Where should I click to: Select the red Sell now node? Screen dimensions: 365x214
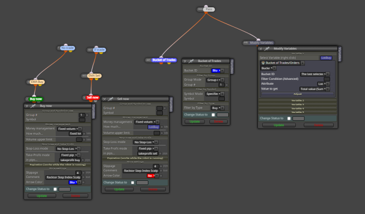click(x=92, y=98)
